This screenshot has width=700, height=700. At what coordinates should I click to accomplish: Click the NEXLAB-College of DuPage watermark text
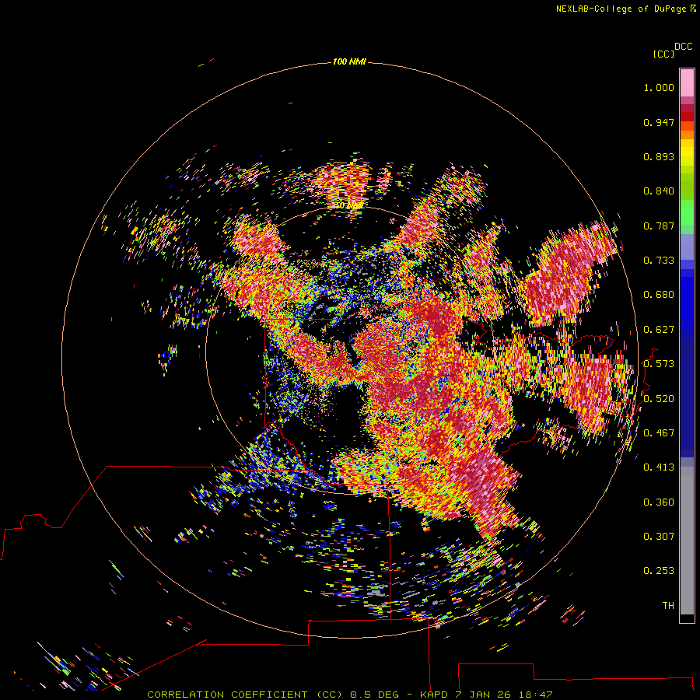click(625, 9)
